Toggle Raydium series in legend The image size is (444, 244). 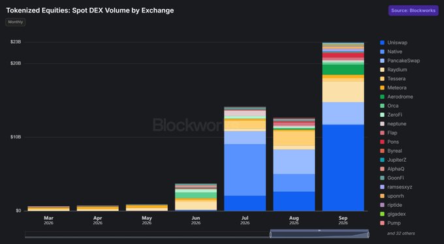point(394,70)
